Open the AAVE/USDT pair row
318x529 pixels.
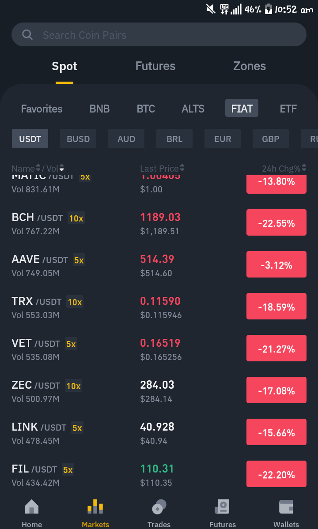click(x=159, y=265)
